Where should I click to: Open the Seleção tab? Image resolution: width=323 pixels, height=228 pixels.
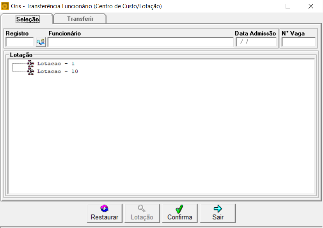27,19
